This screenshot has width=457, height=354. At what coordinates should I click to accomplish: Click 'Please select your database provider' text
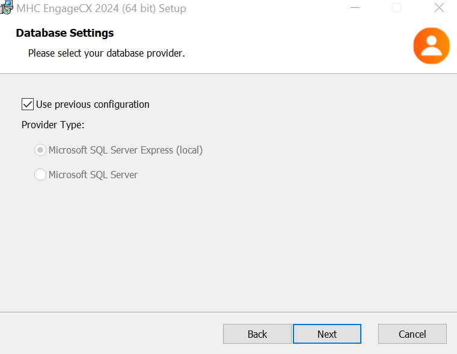click(x=106, y=54)
